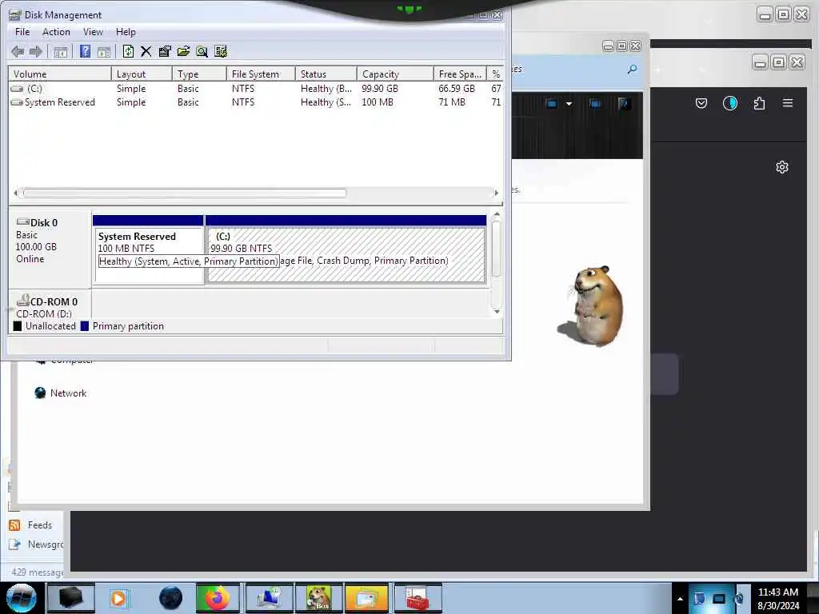This screenshot has width=819, height=614.
Task: Click the magnifier Explore toolbar icon
Action: 202,51
